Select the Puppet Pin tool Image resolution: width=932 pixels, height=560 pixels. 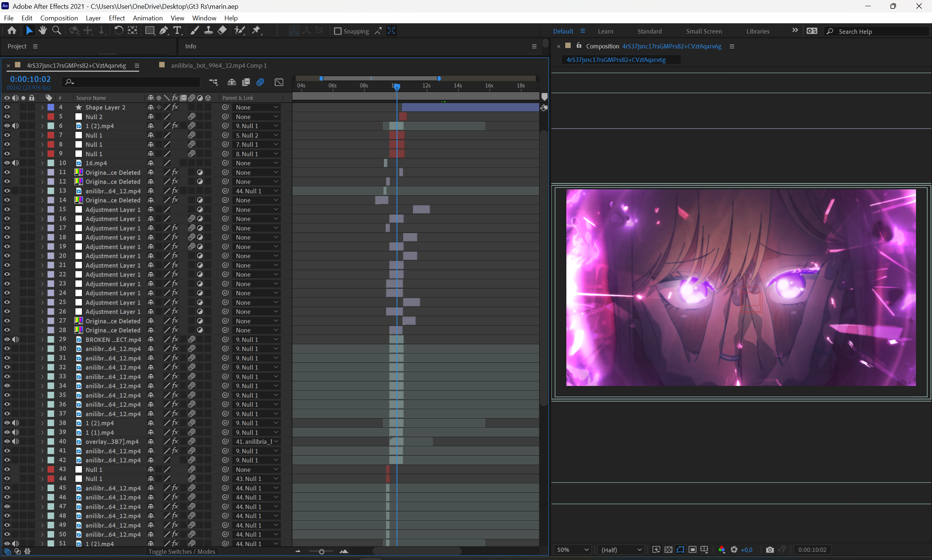(x=256, y=31)
